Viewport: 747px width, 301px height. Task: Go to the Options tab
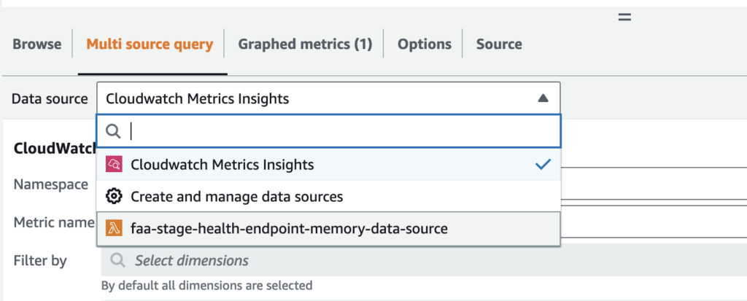[425, 44]
